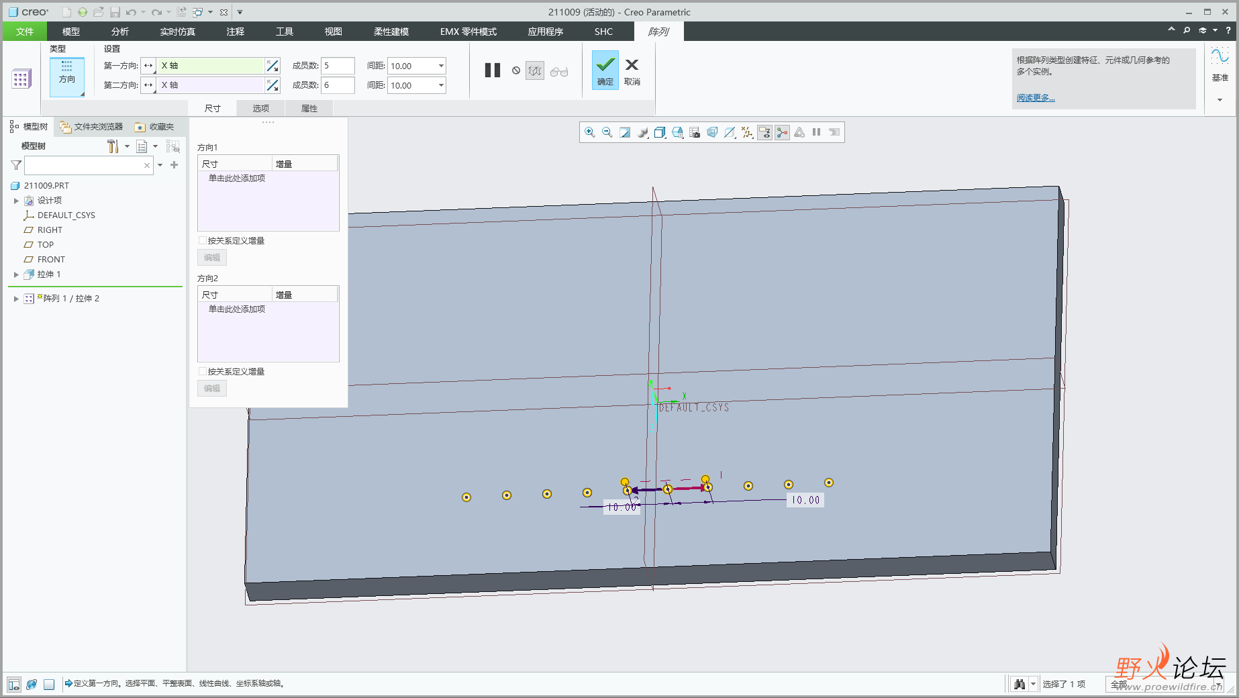
Task: Open second direction spacing dropdown
Action: pyautogui.click(x=441, y=85)
